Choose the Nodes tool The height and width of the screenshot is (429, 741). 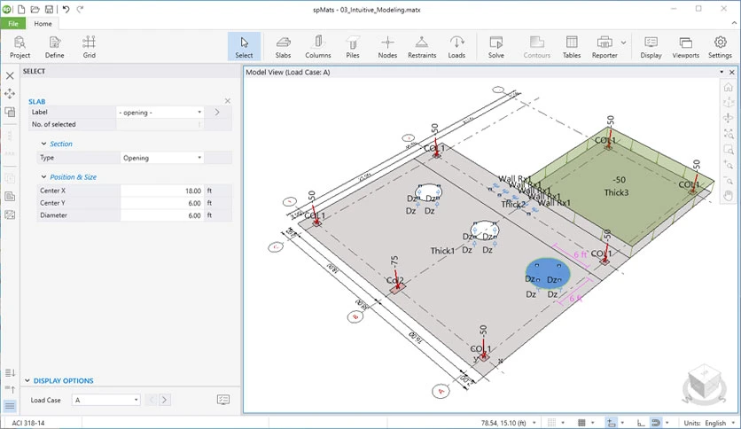coord(387,47)
